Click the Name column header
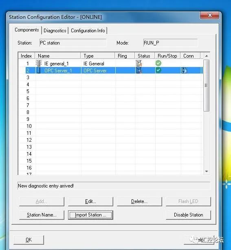231x250 pixels. coord(58,56)
